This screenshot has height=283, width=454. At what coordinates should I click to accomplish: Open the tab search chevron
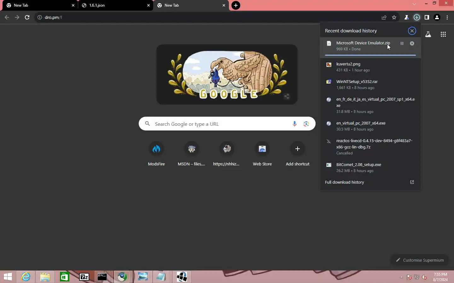coord(414,4)
